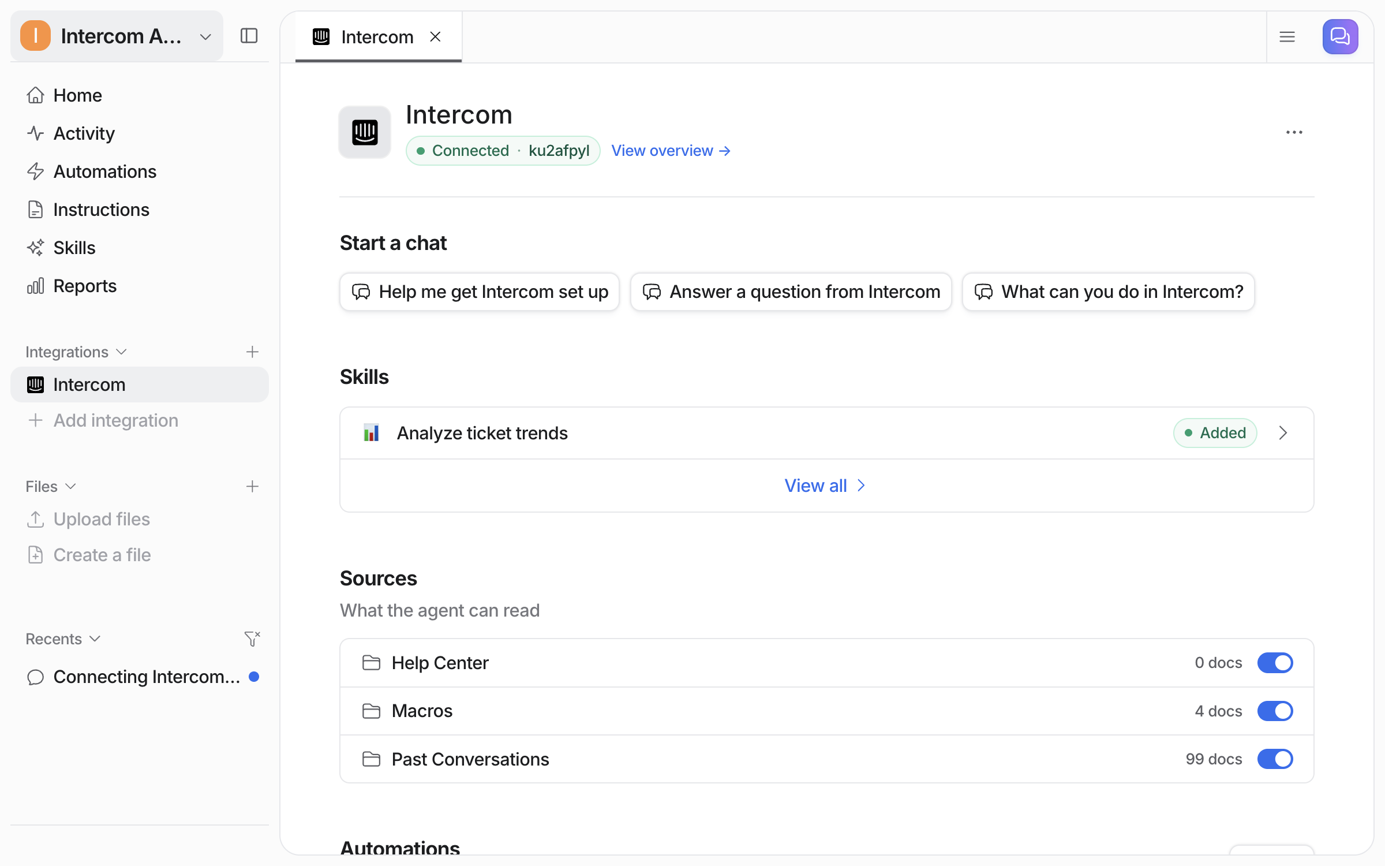The width and height of the screenshot is (1385, 866).
Task: Toggle Past Conversations source off
Action: (1275, 759)
